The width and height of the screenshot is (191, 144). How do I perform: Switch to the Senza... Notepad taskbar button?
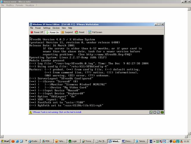141,141
